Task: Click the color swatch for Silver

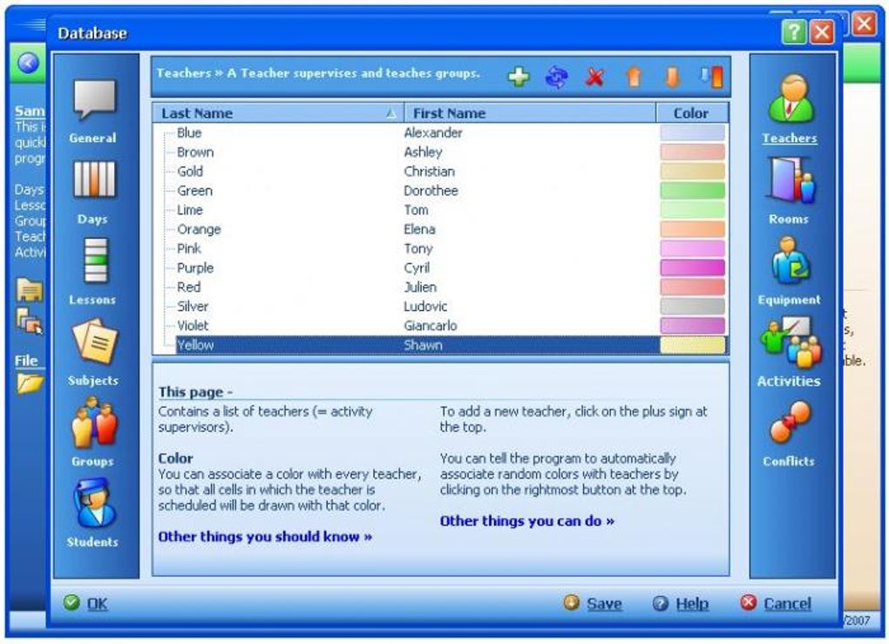Action: pyautogui.click(x=692, y=306)
